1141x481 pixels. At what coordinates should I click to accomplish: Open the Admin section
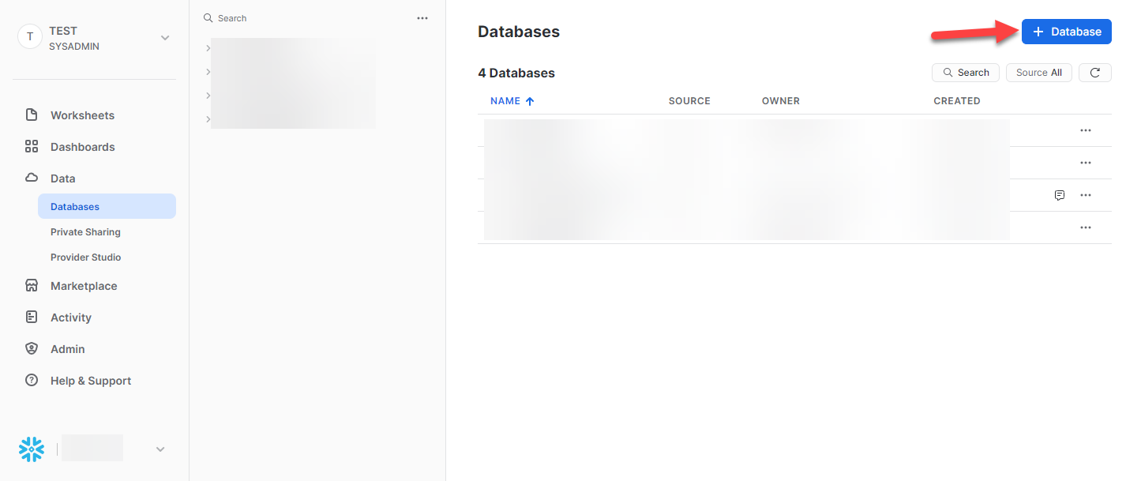click(67, 348)
